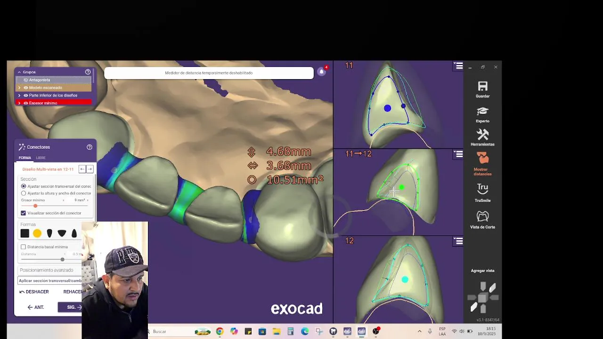603x339 pixels.
Task: Click the REHACER redo button
Action: [x=72, y=292]
